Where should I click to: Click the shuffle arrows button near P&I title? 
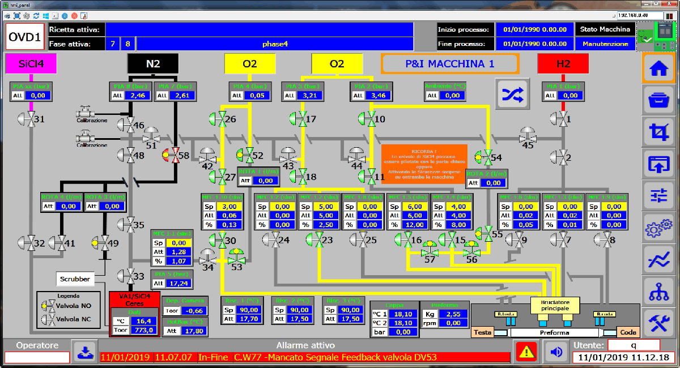point(512,94)
